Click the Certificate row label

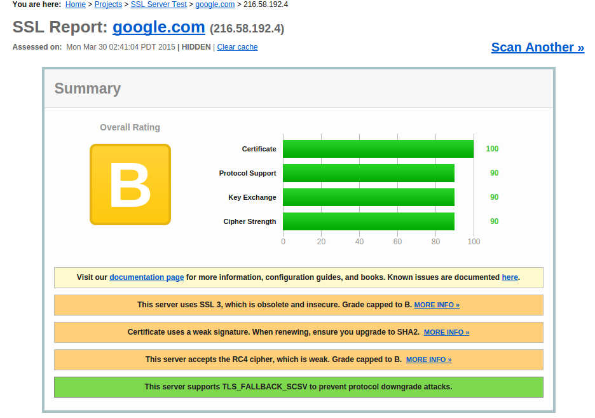259,149
